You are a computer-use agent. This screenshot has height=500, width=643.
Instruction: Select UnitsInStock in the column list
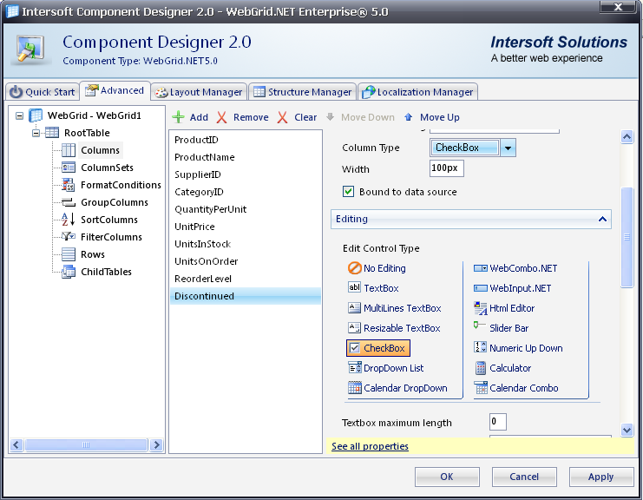[x=246, y=244]
